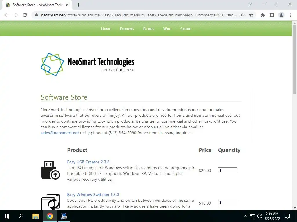
Task: Click the NeoSmart Technologies logo
Action: [88, 64]
